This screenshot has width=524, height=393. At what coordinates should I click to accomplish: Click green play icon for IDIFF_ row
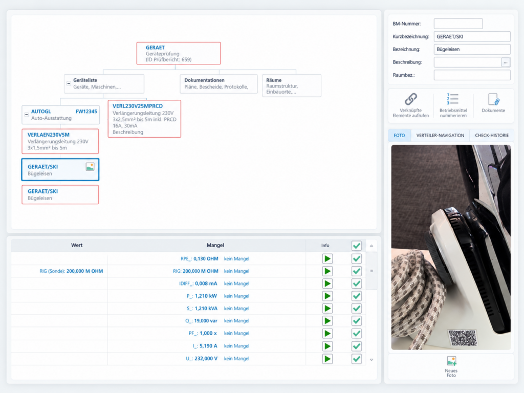tap(327, 283)
